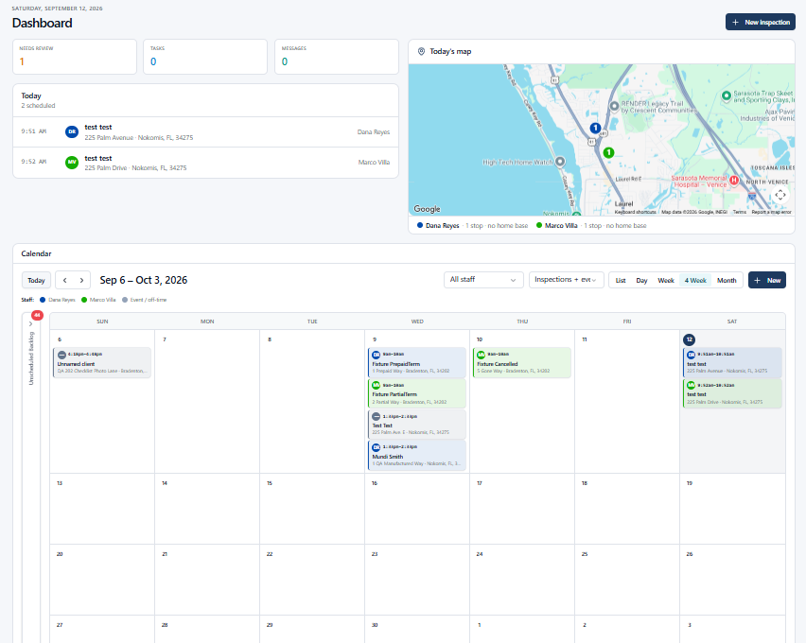Open the map Terms link
The image size is (806, 643).
pos(739,212)
